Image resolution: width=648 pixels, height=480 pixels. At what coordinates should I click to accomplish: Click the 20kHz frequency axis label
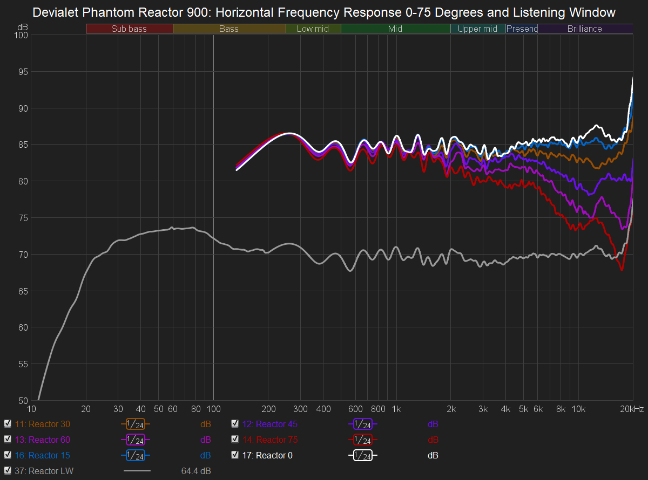(633, 409)
